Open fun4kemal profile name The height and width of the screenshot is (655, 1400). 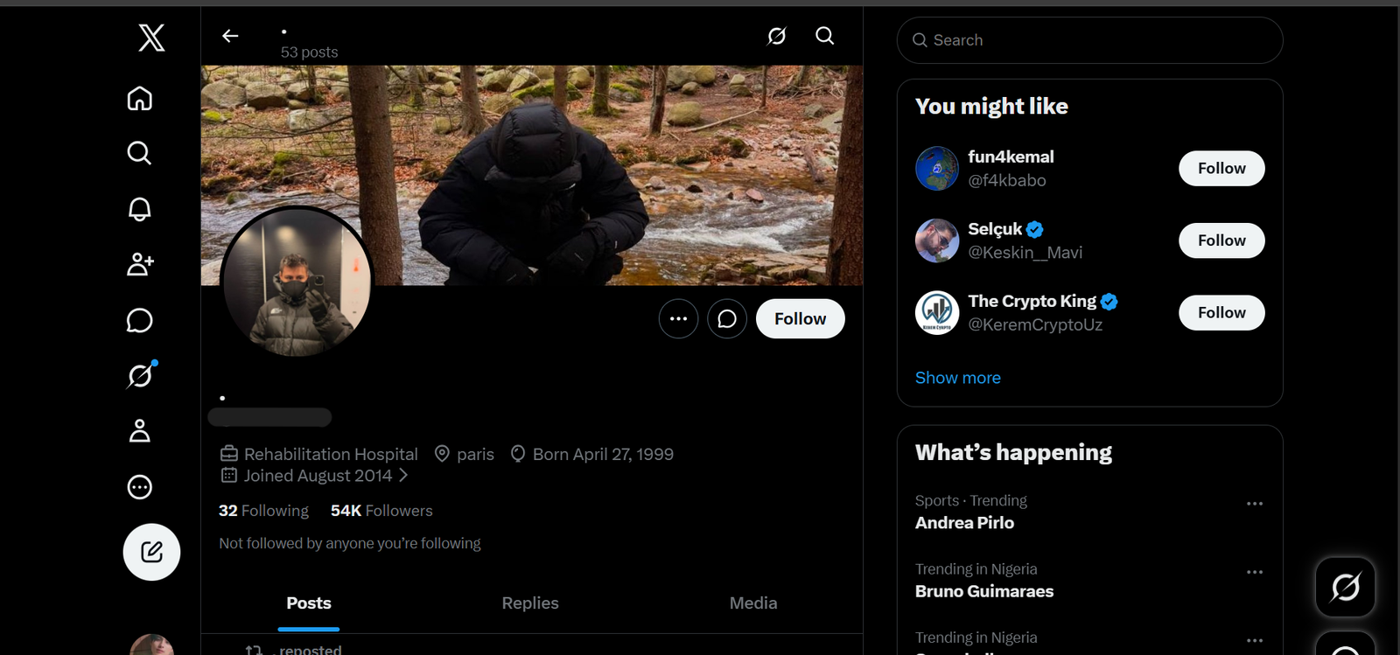[1011, 157]
